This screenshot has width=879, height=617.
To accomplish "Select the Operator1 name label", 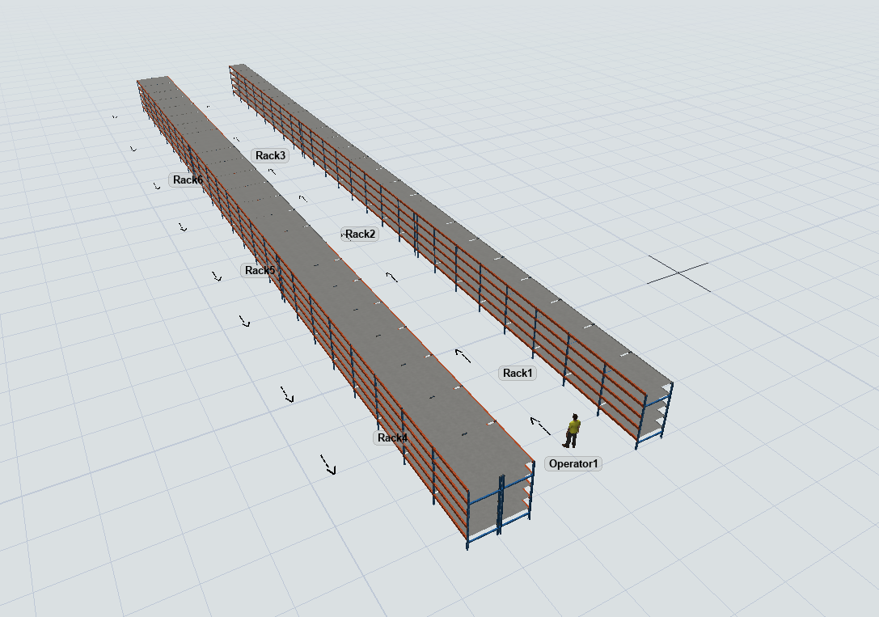I will coord(573,463).
